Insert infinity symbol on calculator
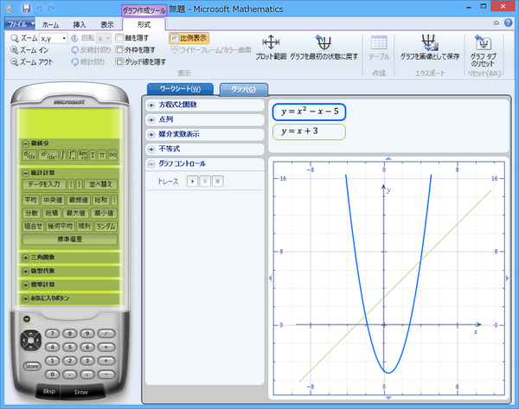 point(112,155)
